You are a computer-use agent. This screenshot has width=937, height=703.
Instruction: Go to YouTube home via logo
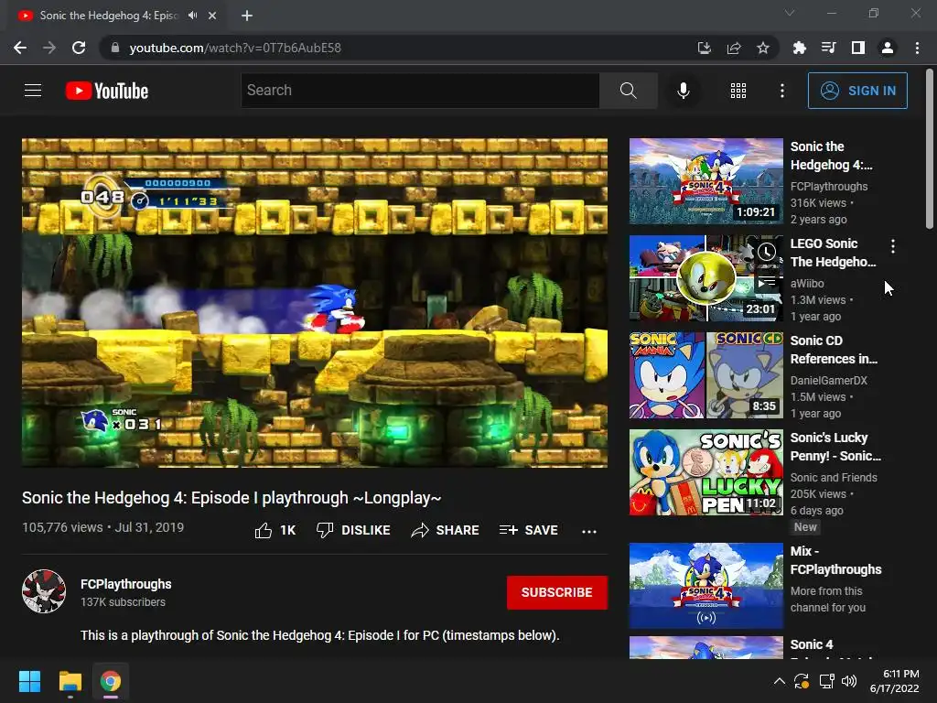tap(107, 91)
